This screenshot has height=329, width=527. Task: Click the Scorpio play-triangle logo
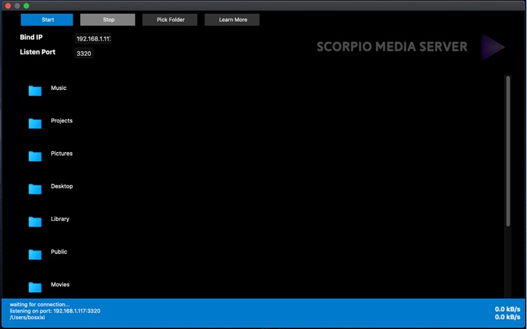coord(492,47)
